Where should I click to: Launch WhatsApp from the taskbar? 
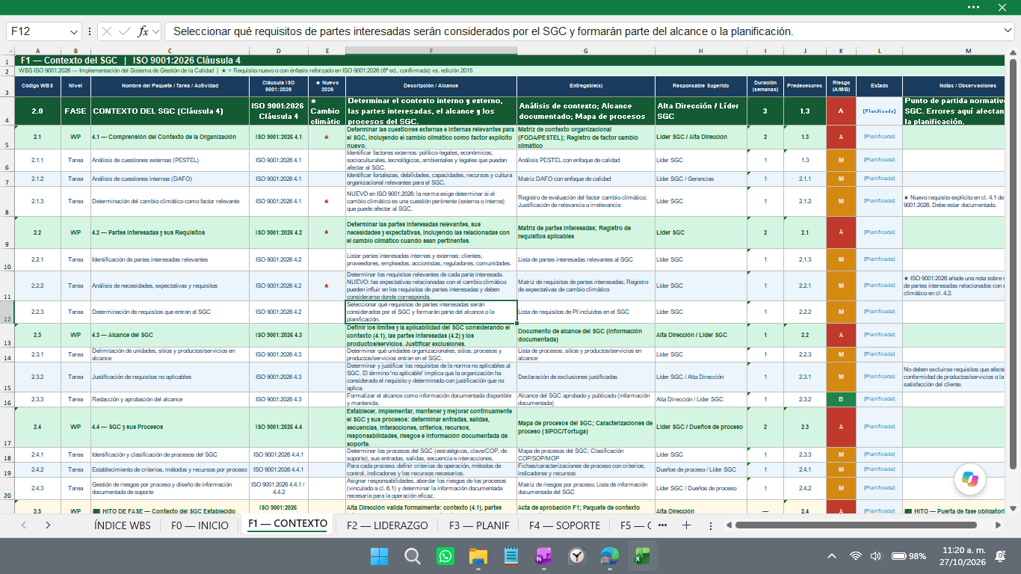[x=445, y=556]
